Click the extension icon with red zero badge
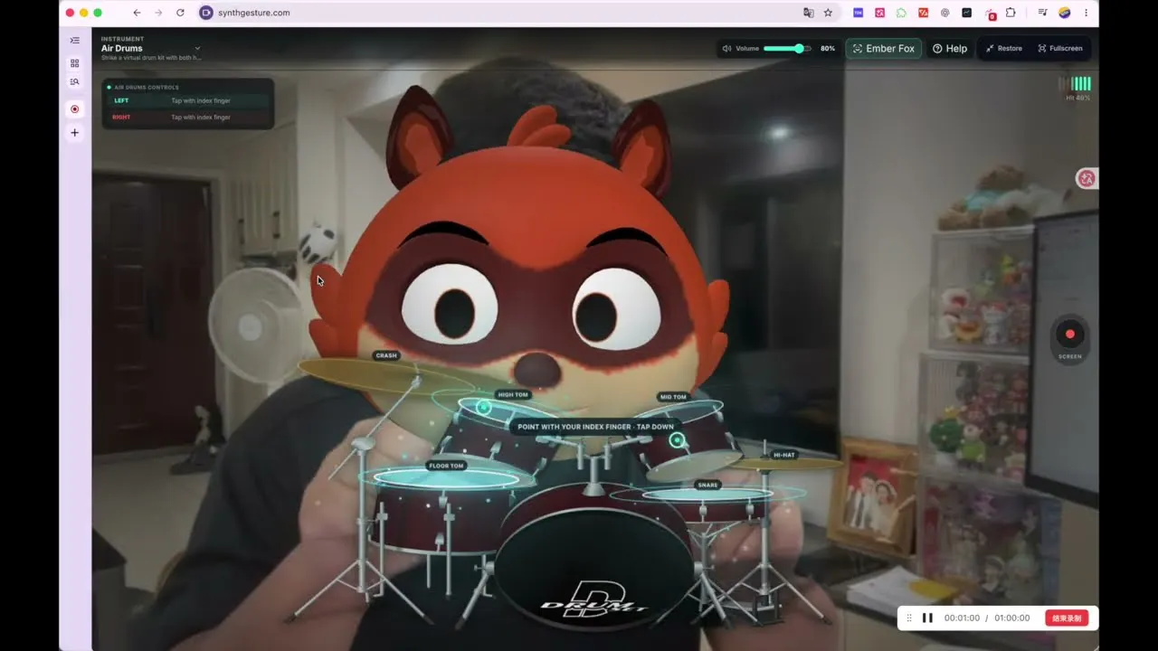 tap(990, 14)
